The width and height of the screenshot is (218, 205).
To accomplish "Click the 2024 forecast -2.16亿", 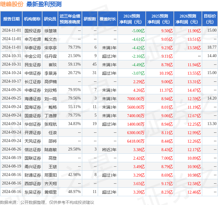I will pyautogui.click(x=138, y=56).
